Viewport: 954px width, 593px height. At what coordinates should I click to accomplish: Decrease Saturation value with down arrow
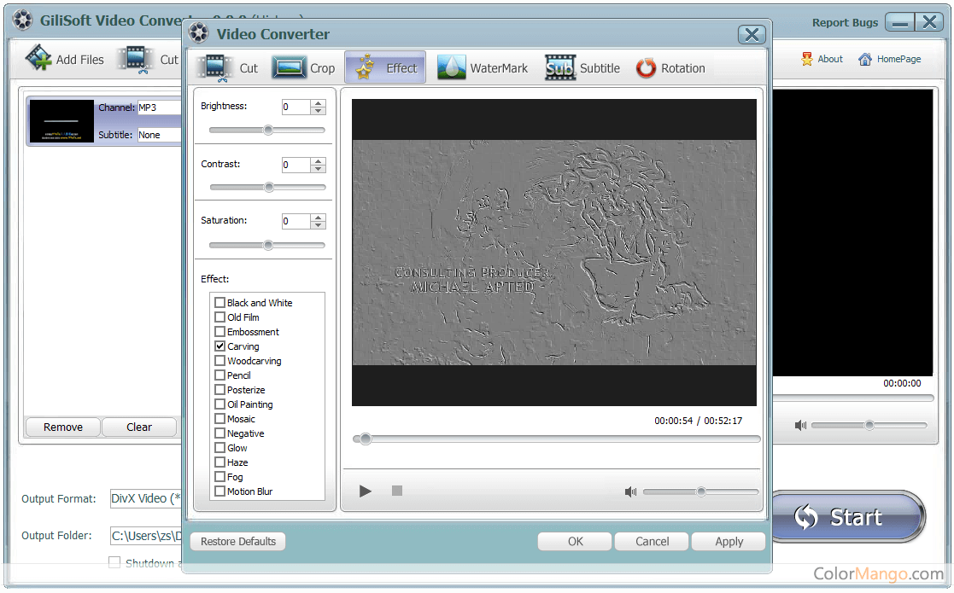pyautogui.click(x=319, y=225)
